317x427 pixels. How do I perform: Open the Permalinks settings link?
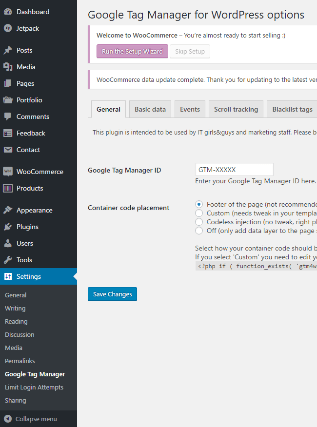[20, 361]
